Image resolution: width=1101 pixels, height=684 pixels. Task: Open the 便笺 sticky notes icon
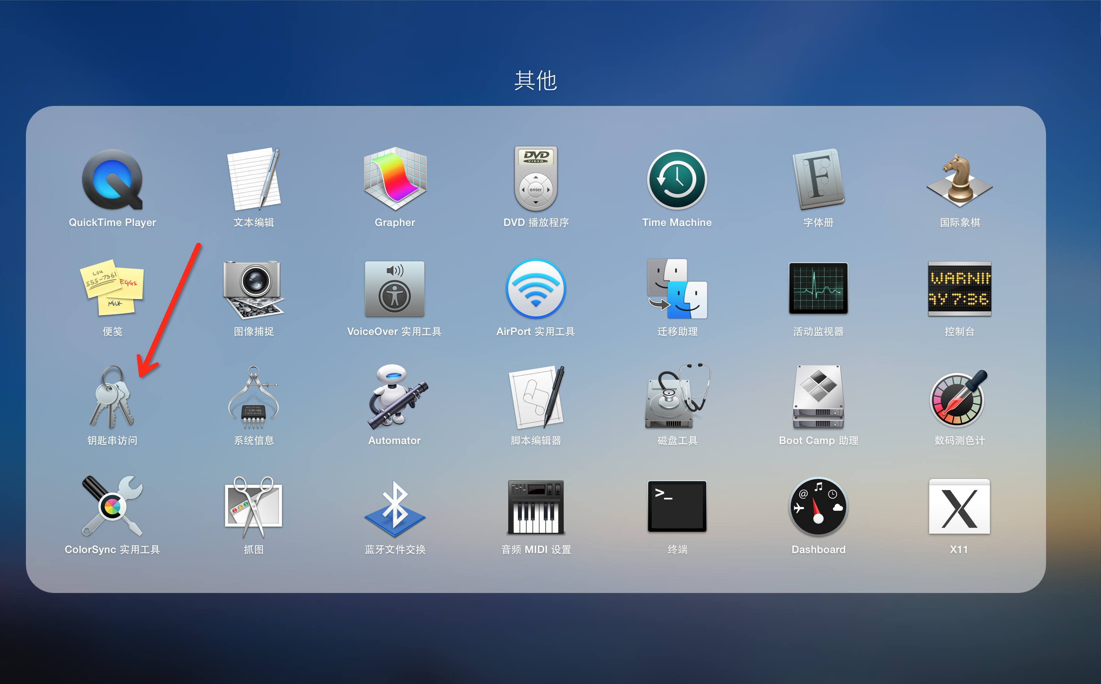pyautogui.click(x=112, y=288)
